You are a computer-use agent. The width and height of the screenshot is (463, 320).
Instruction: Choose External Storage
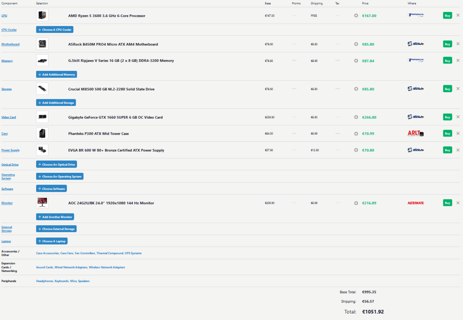(56, 229)
